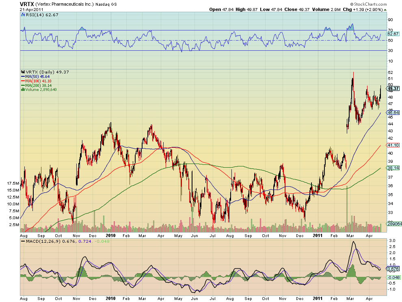Click the VRTX ticker symbol title
This screenshot has height=302, width=402.
click(x=27, y=4)
